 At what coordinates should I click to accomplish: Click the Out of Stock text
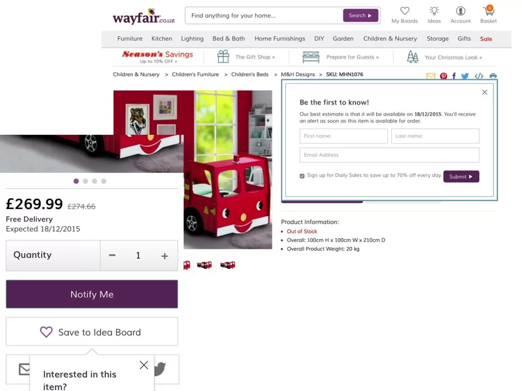click(302, 232)
